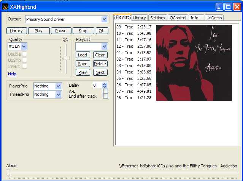
Task: Select track 07 - Trac 4:49.81
Action: tap(134, 91)
